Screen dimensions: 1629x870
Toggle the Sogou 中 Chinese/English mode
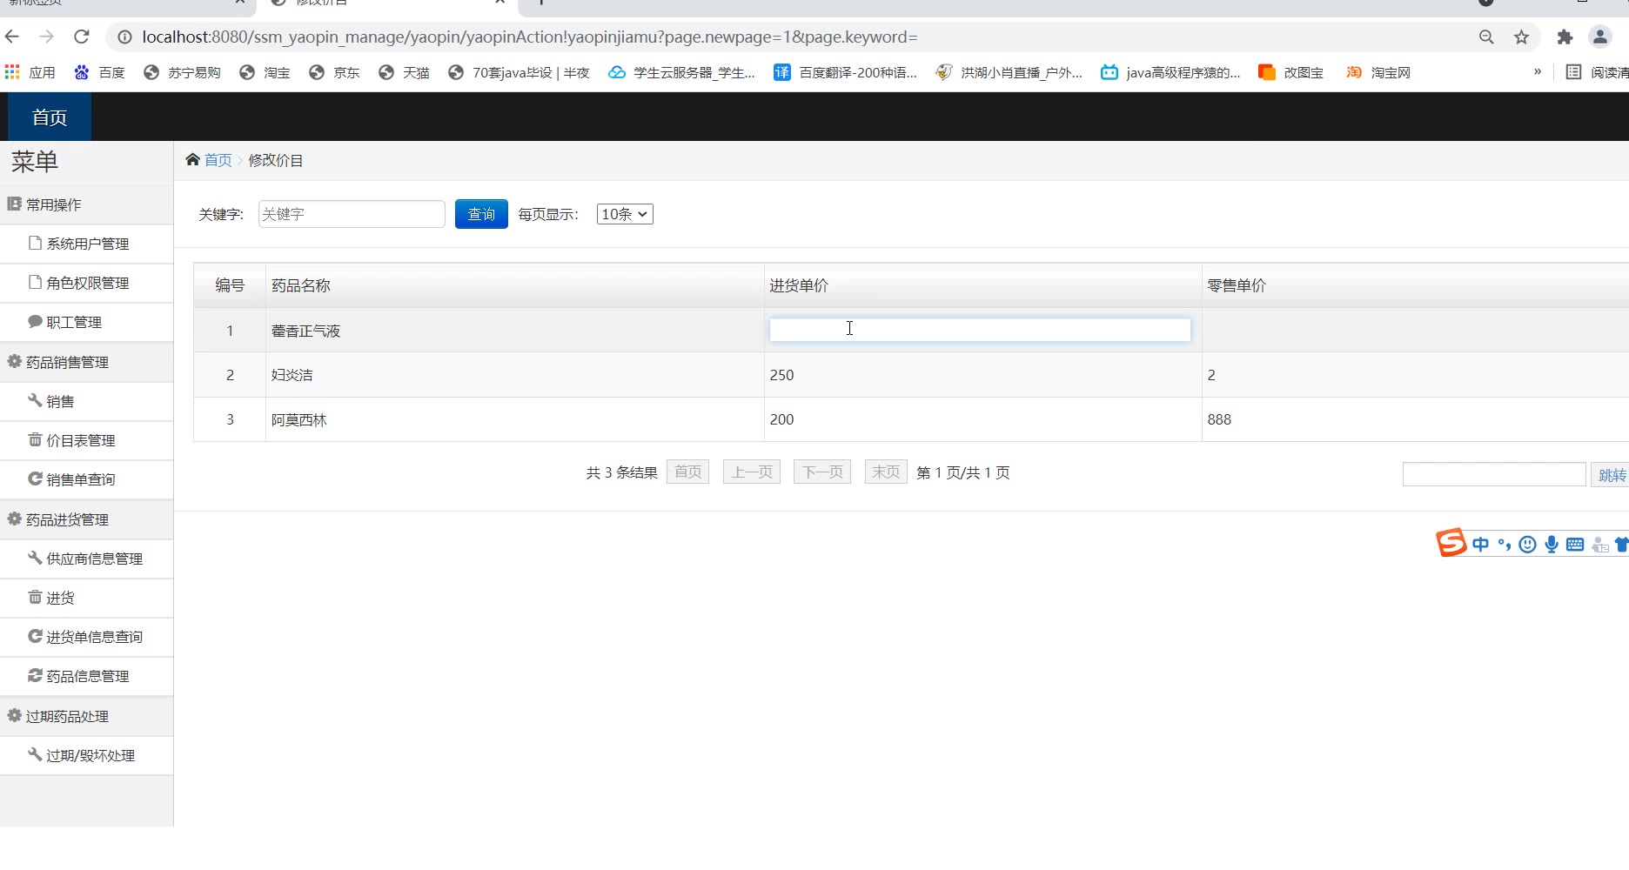click(1480, 545)
